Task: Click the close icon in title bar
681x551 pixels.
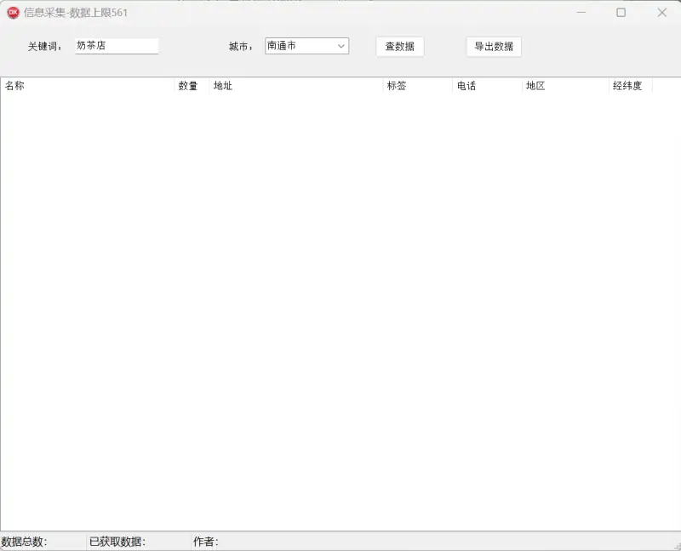Action: coord(661,13)
